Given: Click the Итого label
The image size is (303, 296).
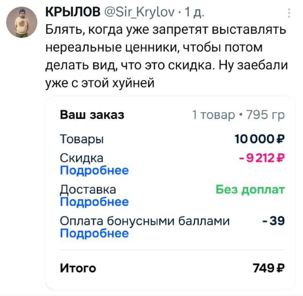Looking at the screenshot, I should pyautogui.click(x=78, y=268).
